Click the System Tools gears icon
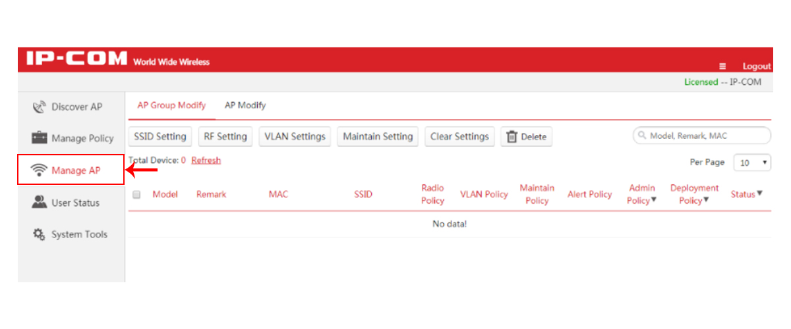This screenshot has height=329, width=791. pyautogui.click(x=39, y=234)
